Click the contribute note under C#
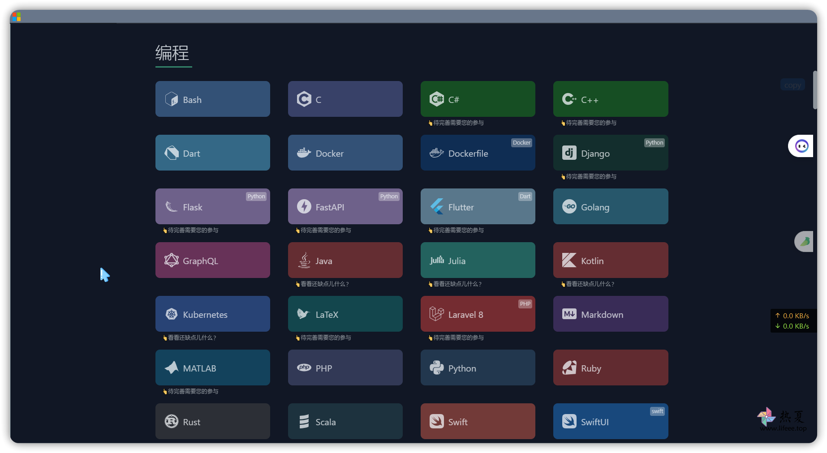 456,123
